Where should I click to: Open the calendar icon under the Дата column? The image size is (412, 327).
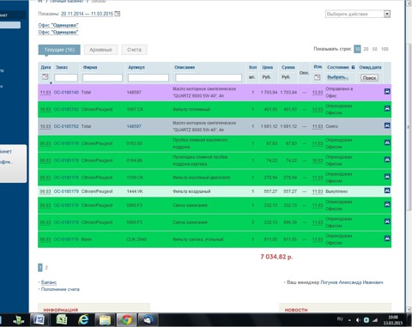point(45,76)
